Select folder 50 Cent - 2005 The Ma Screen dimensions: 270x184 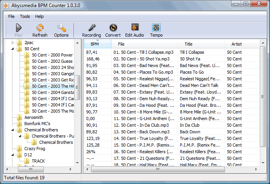point(53,111)
